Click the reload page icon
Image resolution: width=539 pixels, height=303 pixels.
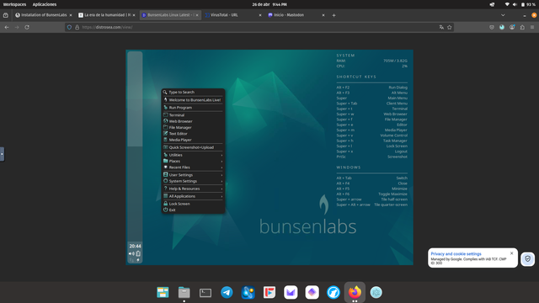pyautogui.click(x=27, y=27)
